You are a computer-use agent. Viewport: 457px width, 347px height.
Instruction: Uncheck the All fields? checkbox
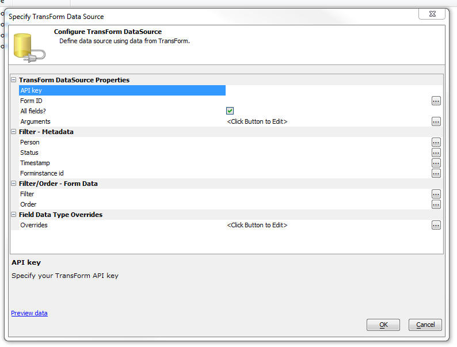[x=230, y=110]
